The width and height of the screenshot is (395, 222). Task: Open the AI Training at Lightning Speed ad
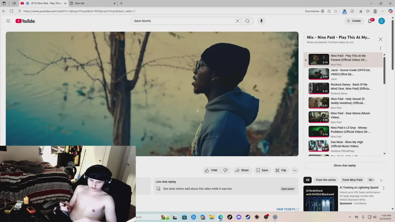[359, 187]
